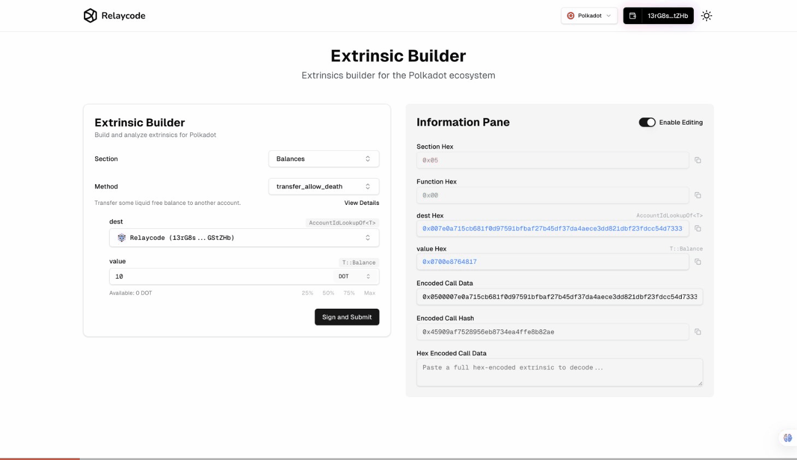The width and height of the screenshot is (797, 460).
Task: Click the identicon avatar in the dest field
Action: coord(121,238)
